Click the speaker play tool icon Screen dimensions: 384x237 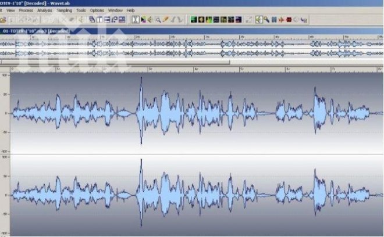(150, 19)
